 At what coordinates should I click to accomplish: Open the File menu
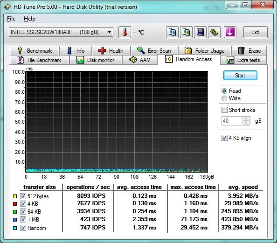tap(11, 19)
